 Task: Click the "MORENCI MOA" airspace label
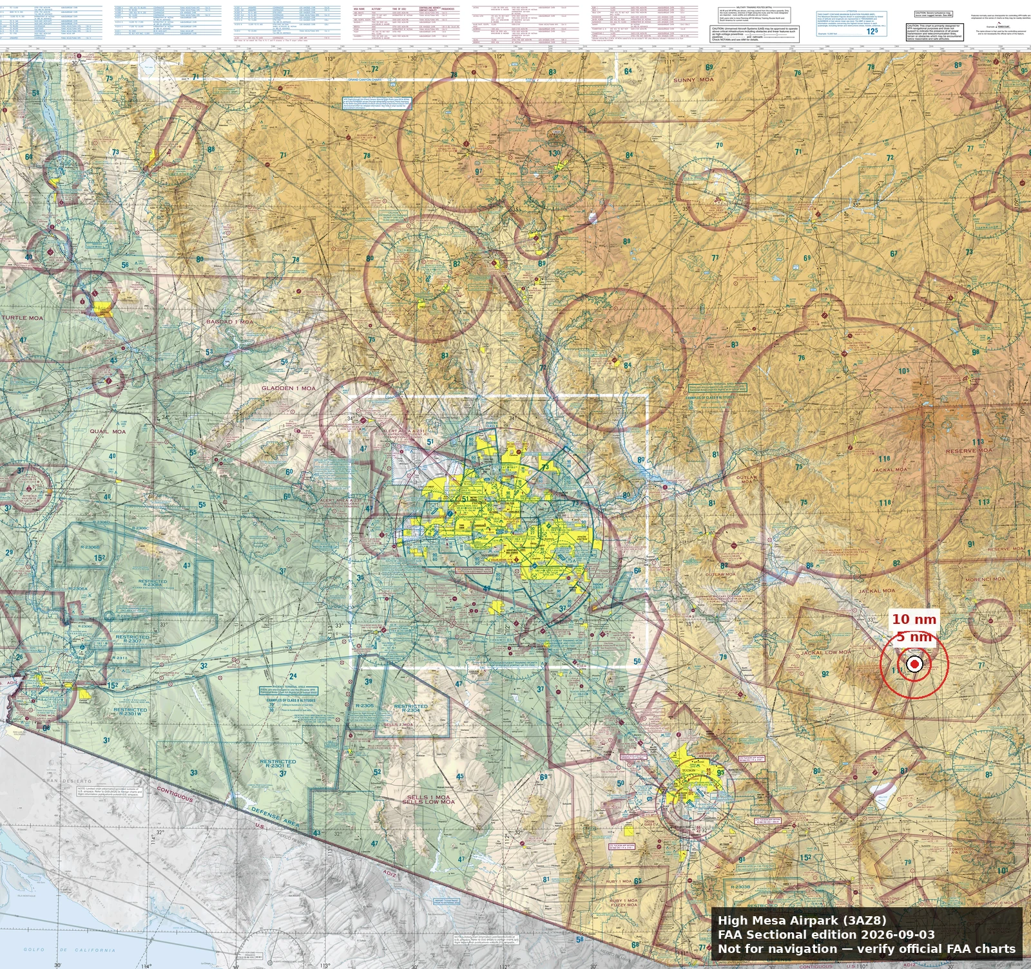(x=985, y=579)
